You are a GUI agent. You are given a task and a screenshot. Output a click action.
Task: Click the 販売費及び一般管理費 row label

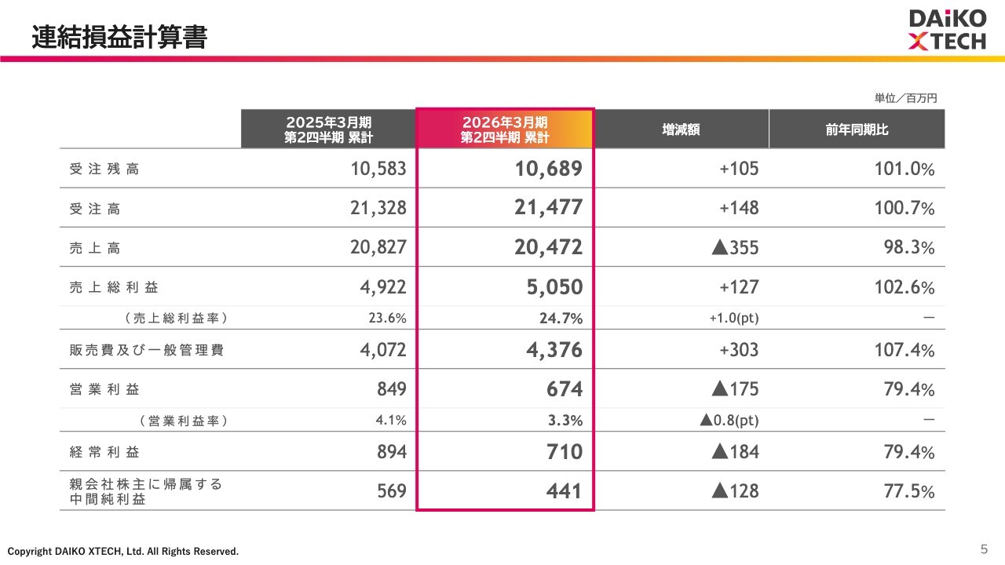pos(147,350)
